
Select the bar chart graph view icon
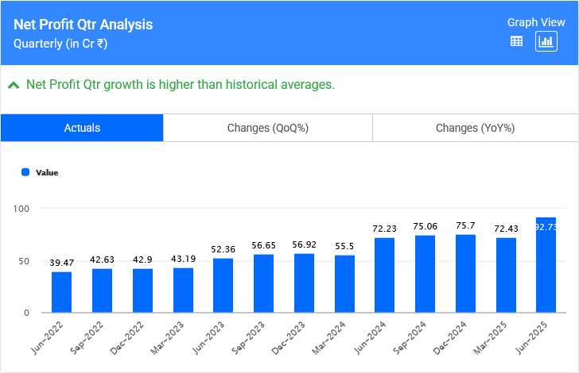coord(546,42)
